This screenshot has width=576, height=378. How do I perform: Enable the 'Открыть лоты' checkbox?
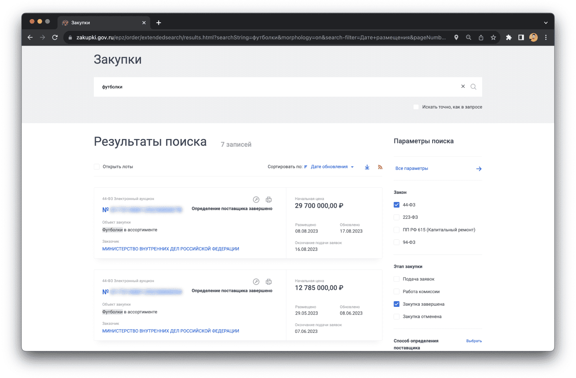97,167
